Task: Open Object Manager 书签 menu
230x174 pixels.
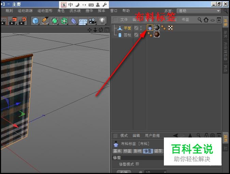Action: click(x=185, y=20)
